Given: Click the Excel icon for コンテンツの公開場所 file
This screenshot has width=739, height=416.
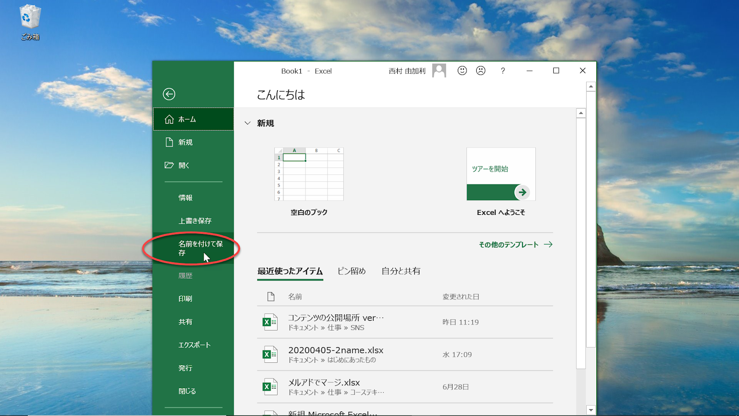Looking at the screenshot, I should (270, 322).
